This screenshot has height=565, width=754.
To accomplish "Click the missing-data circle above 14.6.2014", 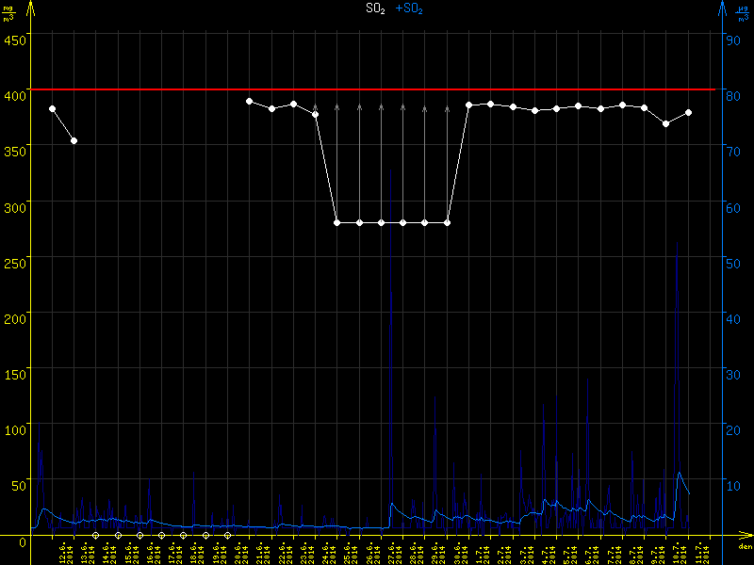I will click(95, 535).
